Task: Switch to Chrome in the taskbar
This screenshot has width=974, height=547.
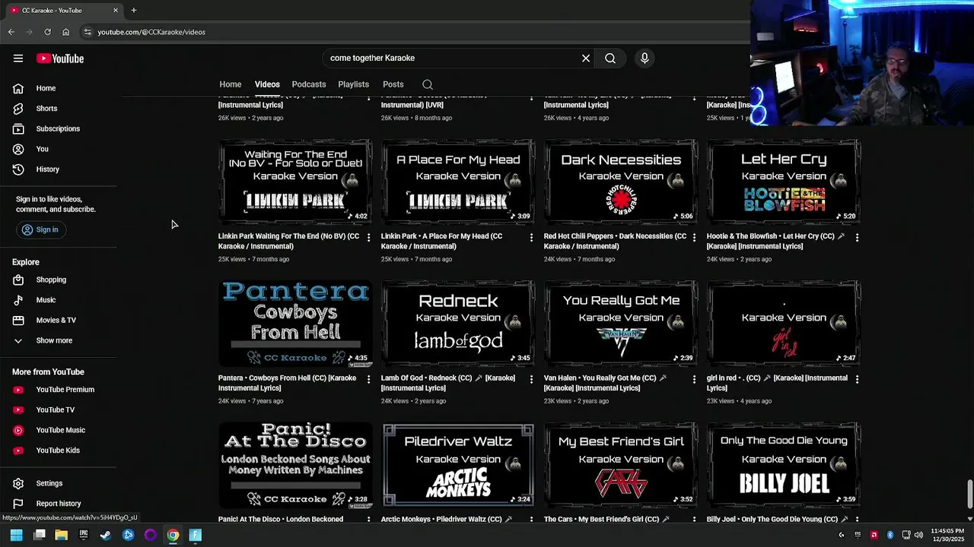Action: 173,535
